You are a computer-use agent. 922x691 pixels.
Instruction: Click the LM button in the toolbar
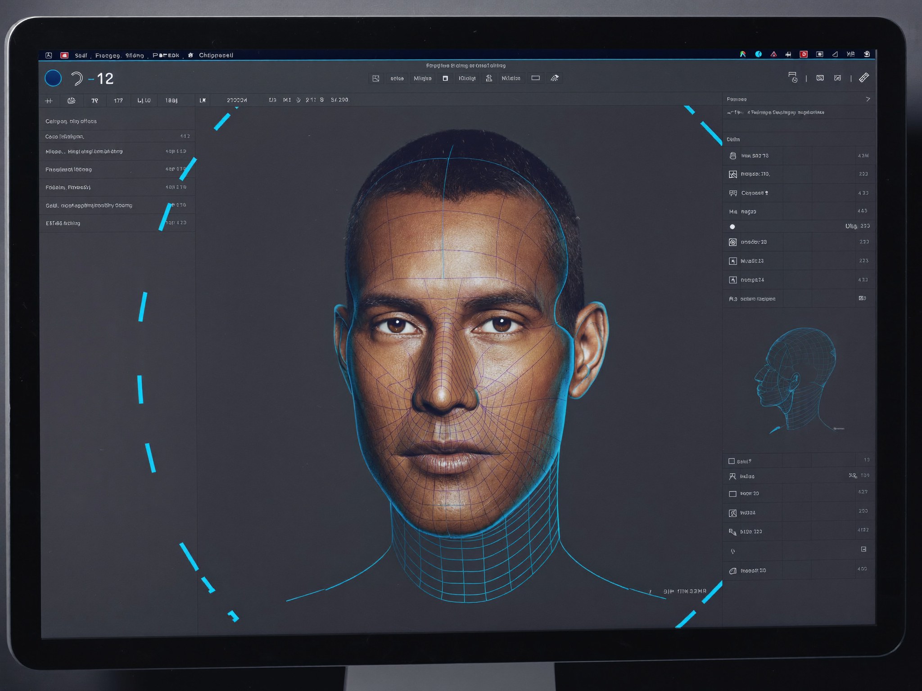click(x=203, y=100)
